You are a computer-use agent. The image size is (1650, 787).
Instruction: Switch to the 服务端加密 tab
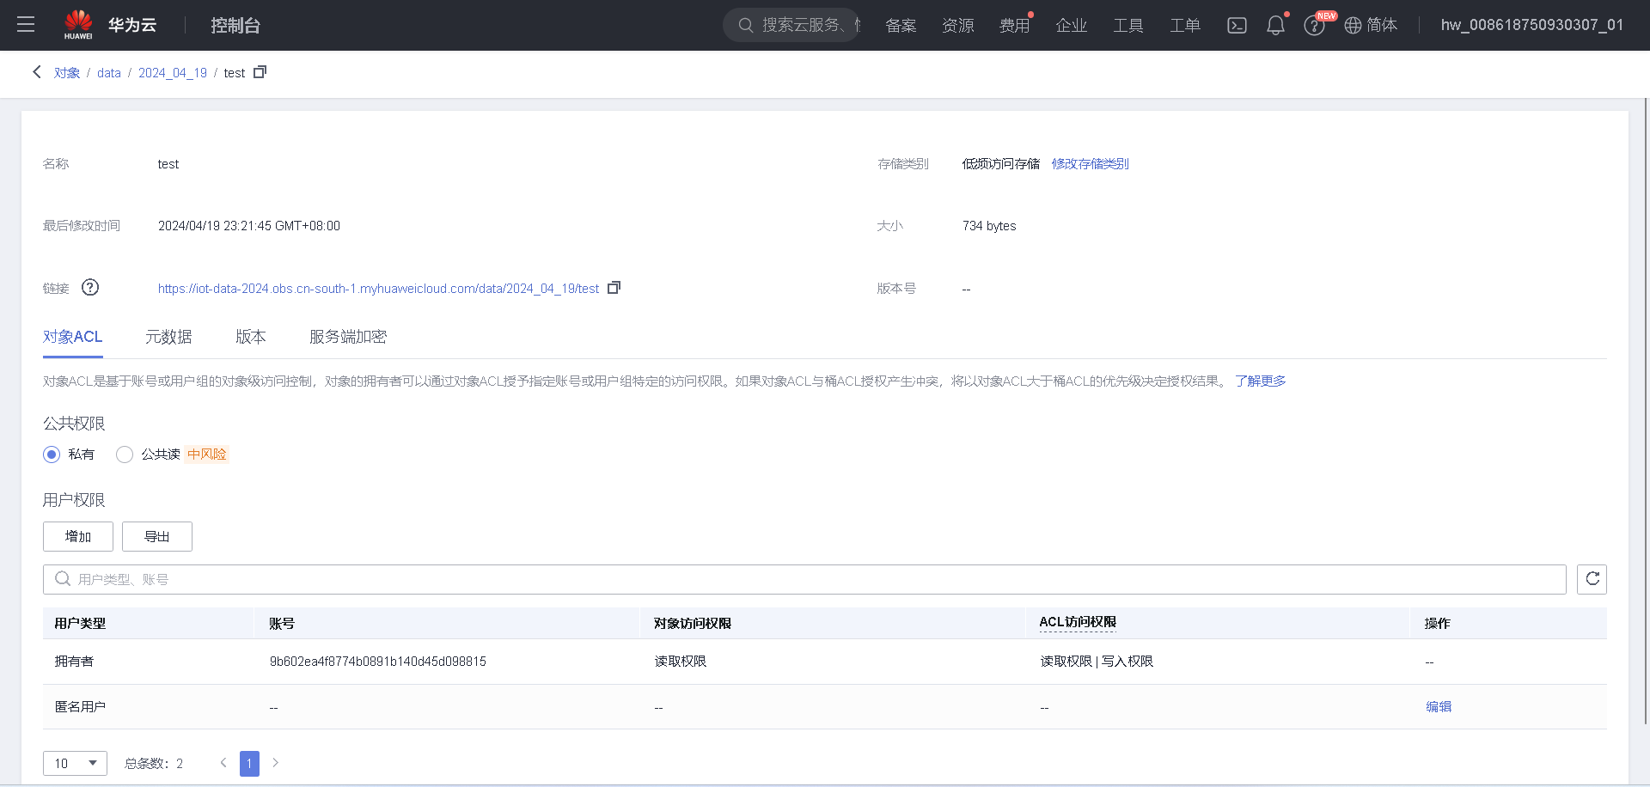coord(347,337)
